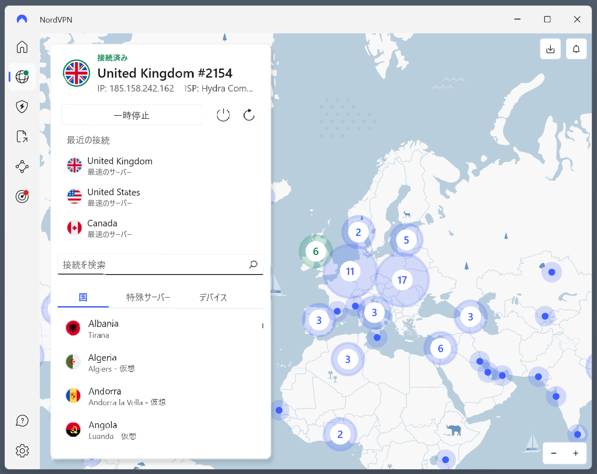Click the 一時停止 pause button
Screen dimensions: 597x474
132,115
